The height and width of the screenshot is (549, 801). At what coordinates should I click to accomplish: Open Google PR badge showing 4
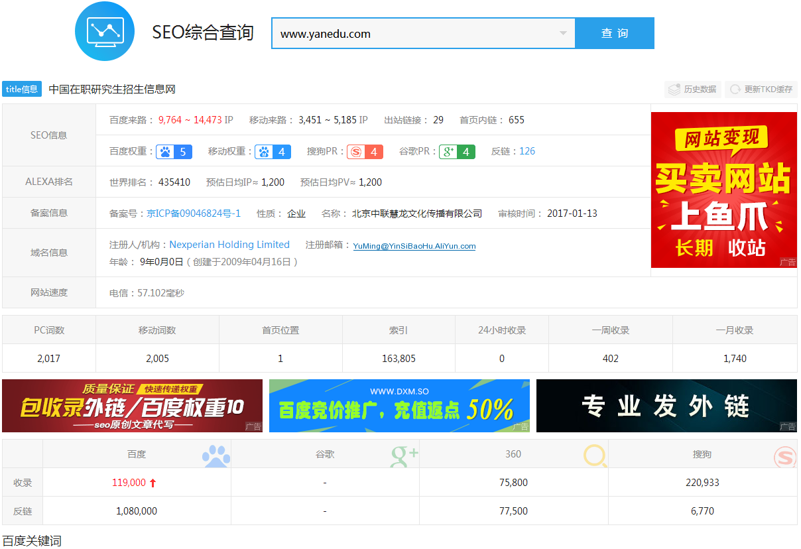click(x=457, y=152)
